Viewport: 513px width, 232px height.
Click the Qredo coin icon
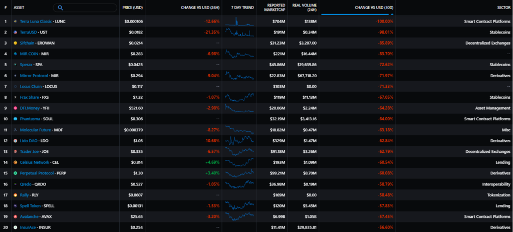pyautogui.click(x=16, y=184)
